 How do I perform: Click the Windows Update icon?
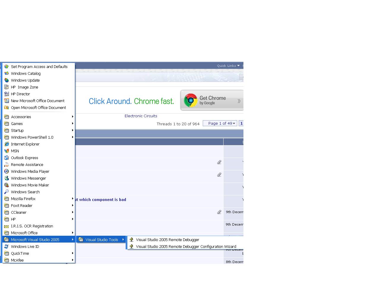[7, 80]
